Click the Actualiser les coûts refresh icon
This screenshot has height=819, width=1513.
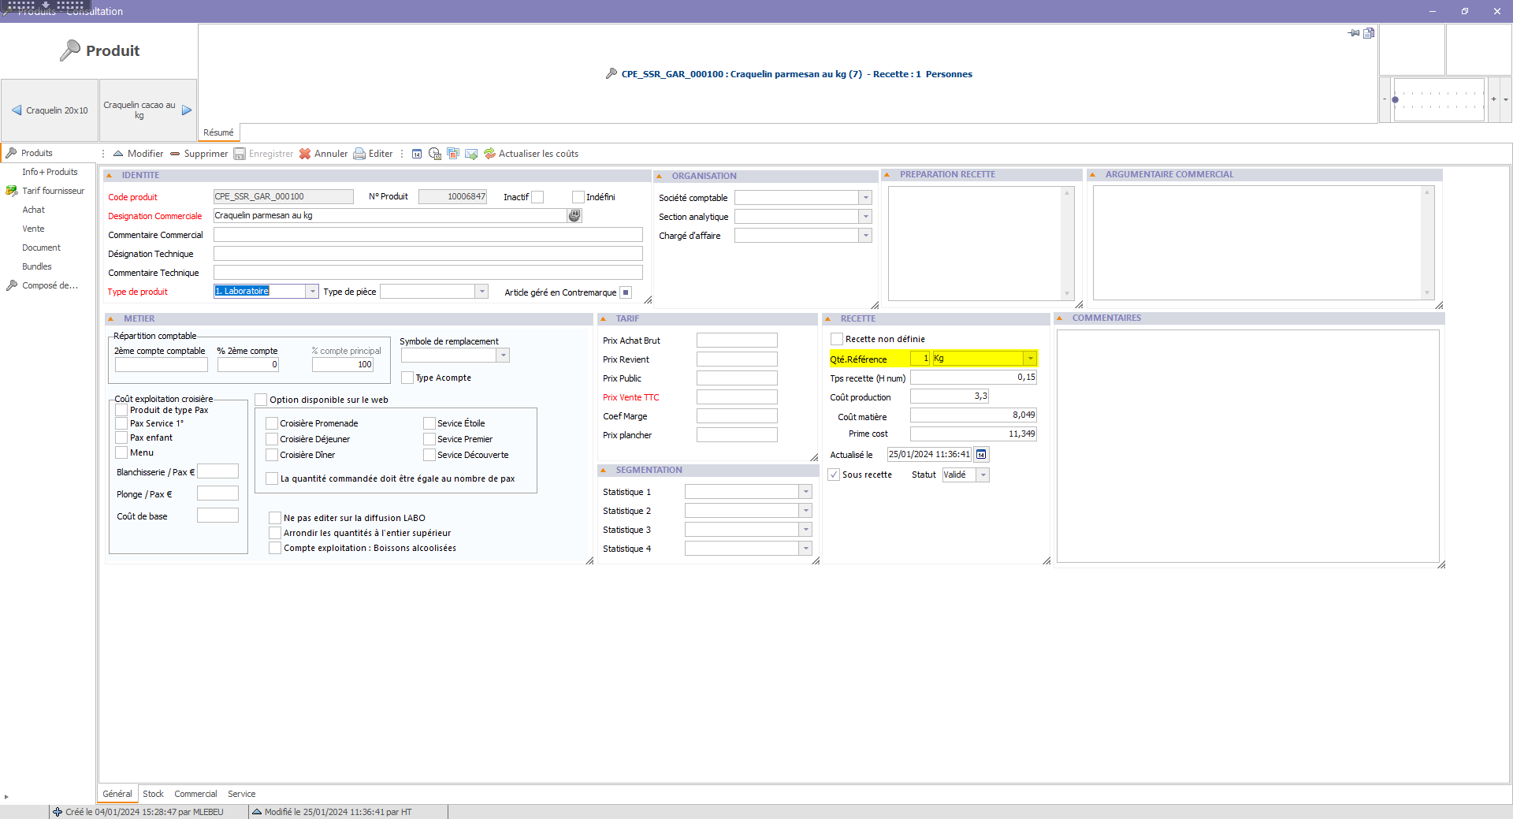[489, 154]
